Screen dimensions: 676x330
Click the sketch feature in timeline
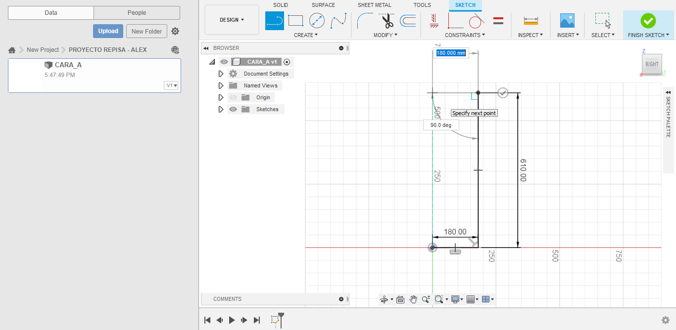[276, 320]
